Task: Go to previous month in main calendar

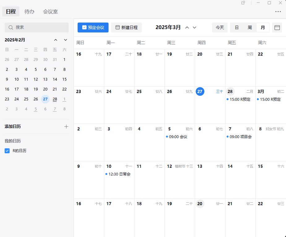Action: [187, 28]
